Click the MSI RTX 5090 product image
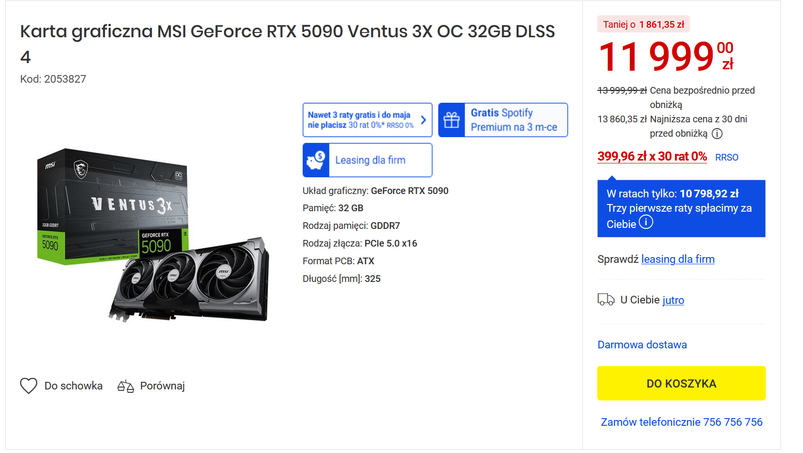Viewport: 803px width, 453px height. (154, 234)
